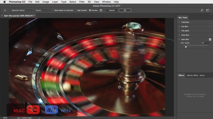
Task: Open the Edit menu
Action: point(37,2)
